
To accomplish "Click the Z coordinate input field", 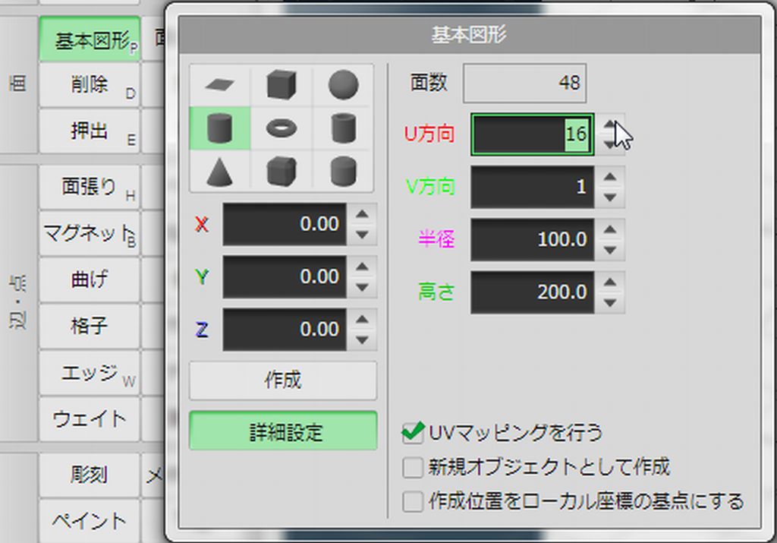I will 285,330.
